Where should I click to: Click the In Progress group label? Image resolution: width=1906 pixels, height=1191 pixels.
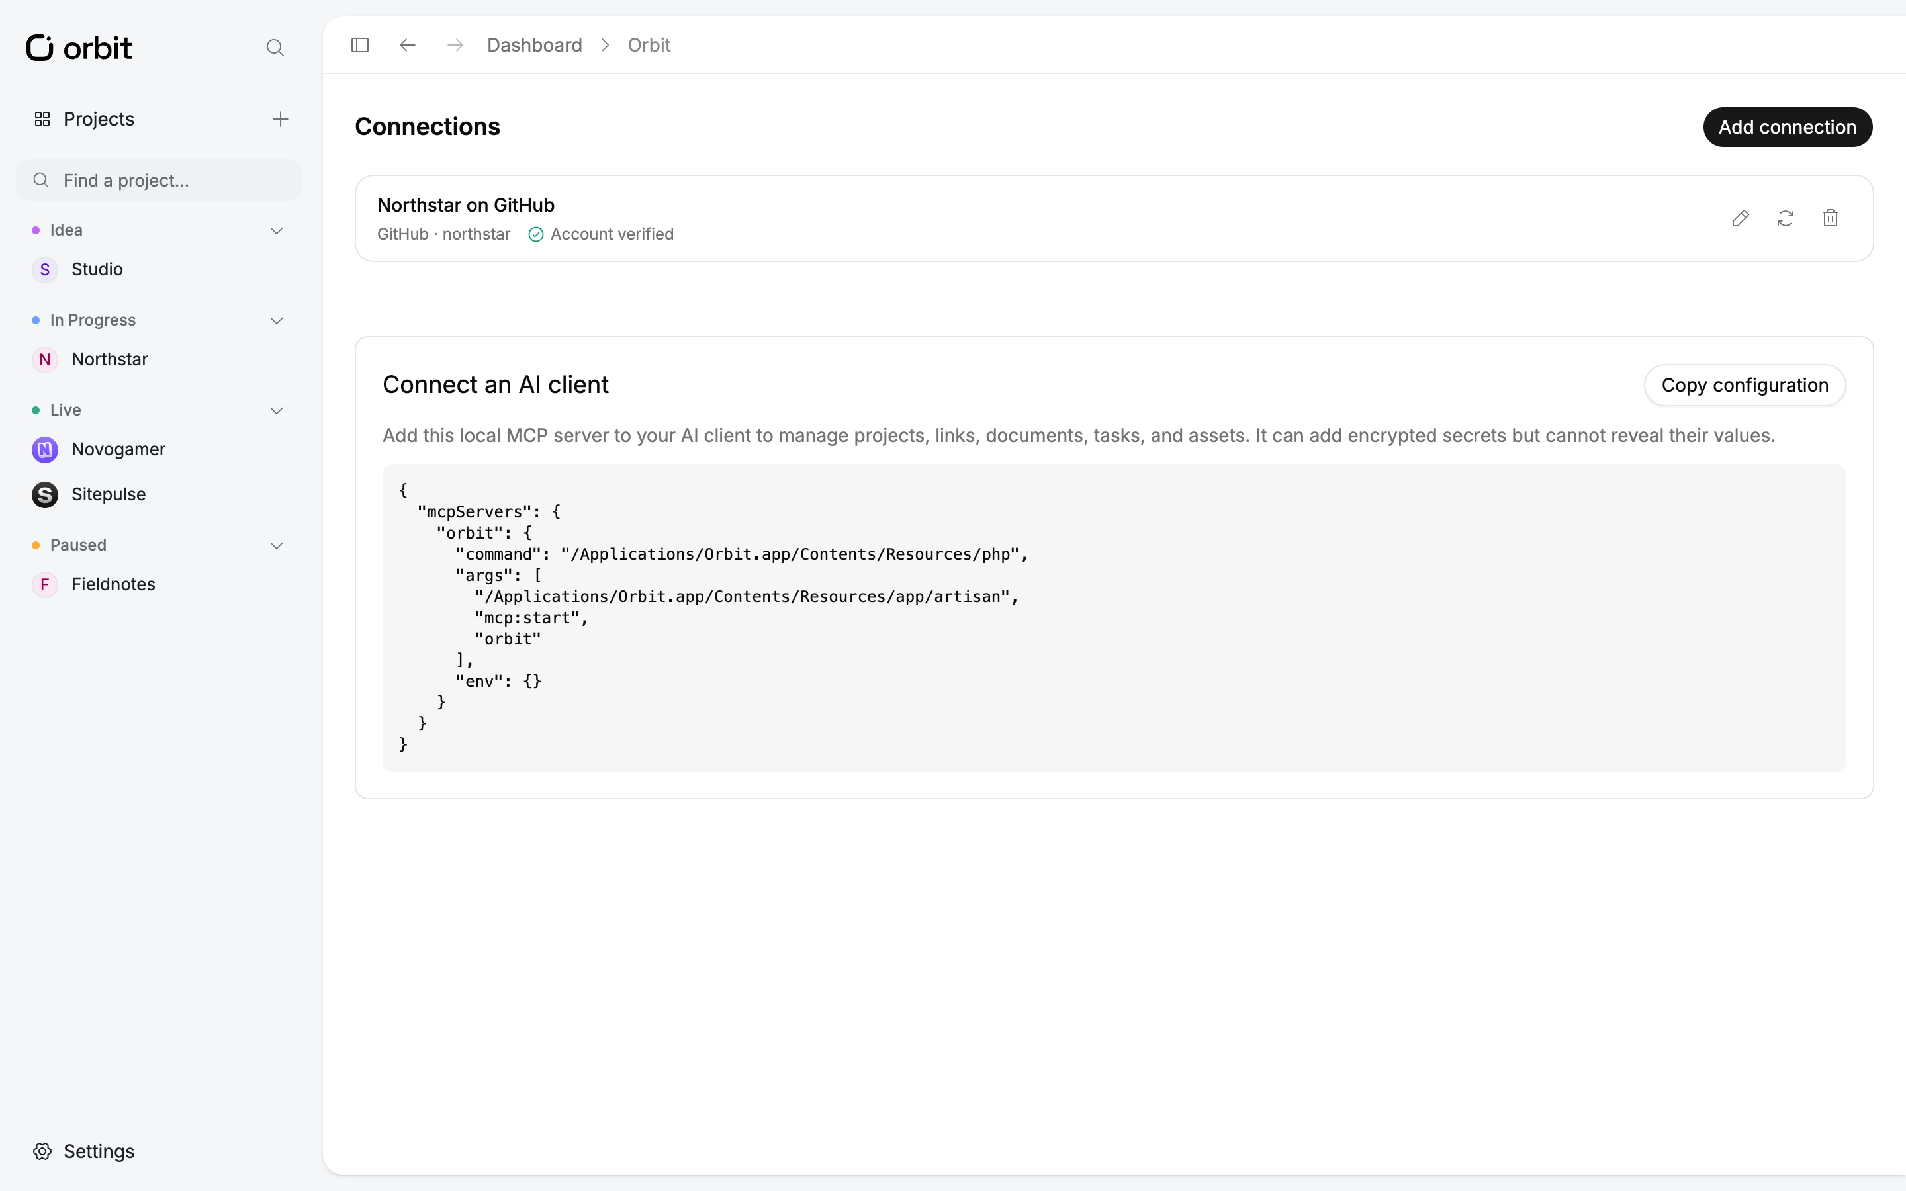93,320
